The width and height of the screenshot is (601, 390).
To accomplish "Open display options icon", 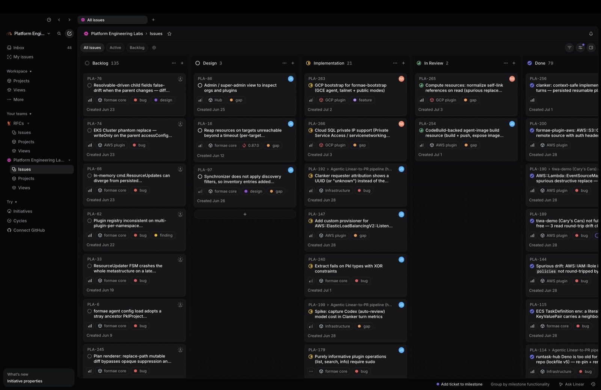I will coord(580,48).
